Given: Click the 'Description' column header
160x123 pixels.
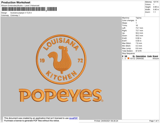Looking at the screenshot, I should click(141, 56).
